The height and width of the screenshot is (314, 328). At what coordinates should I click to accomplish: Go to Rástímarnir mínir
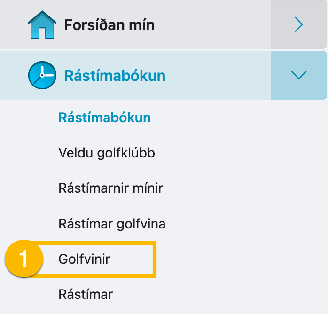click(110, 188)
